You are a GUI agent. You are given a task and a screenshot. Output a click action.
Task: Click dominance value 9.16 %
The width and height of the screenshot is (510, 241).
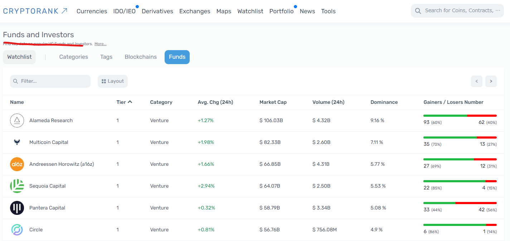click(377, 120)
